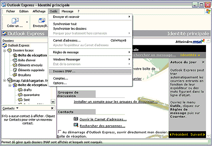The width and height of the screenshot is (212, 146).
Task: Minimize the Outlook Express window
Action: [195, 5]
